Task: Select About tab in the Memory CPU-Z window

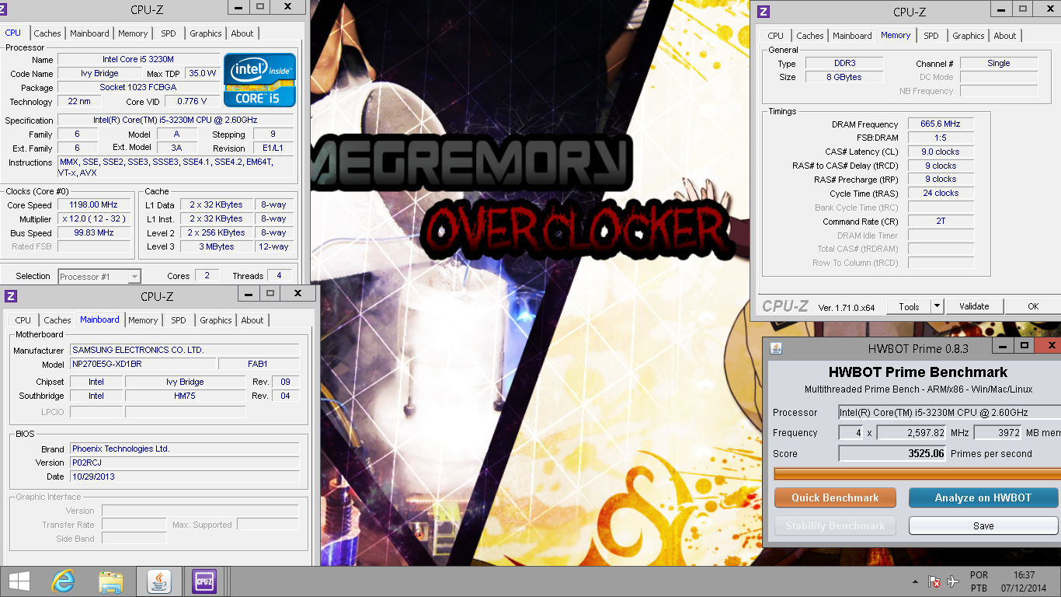Action: pyautogui.click(x=1005, y=36)
